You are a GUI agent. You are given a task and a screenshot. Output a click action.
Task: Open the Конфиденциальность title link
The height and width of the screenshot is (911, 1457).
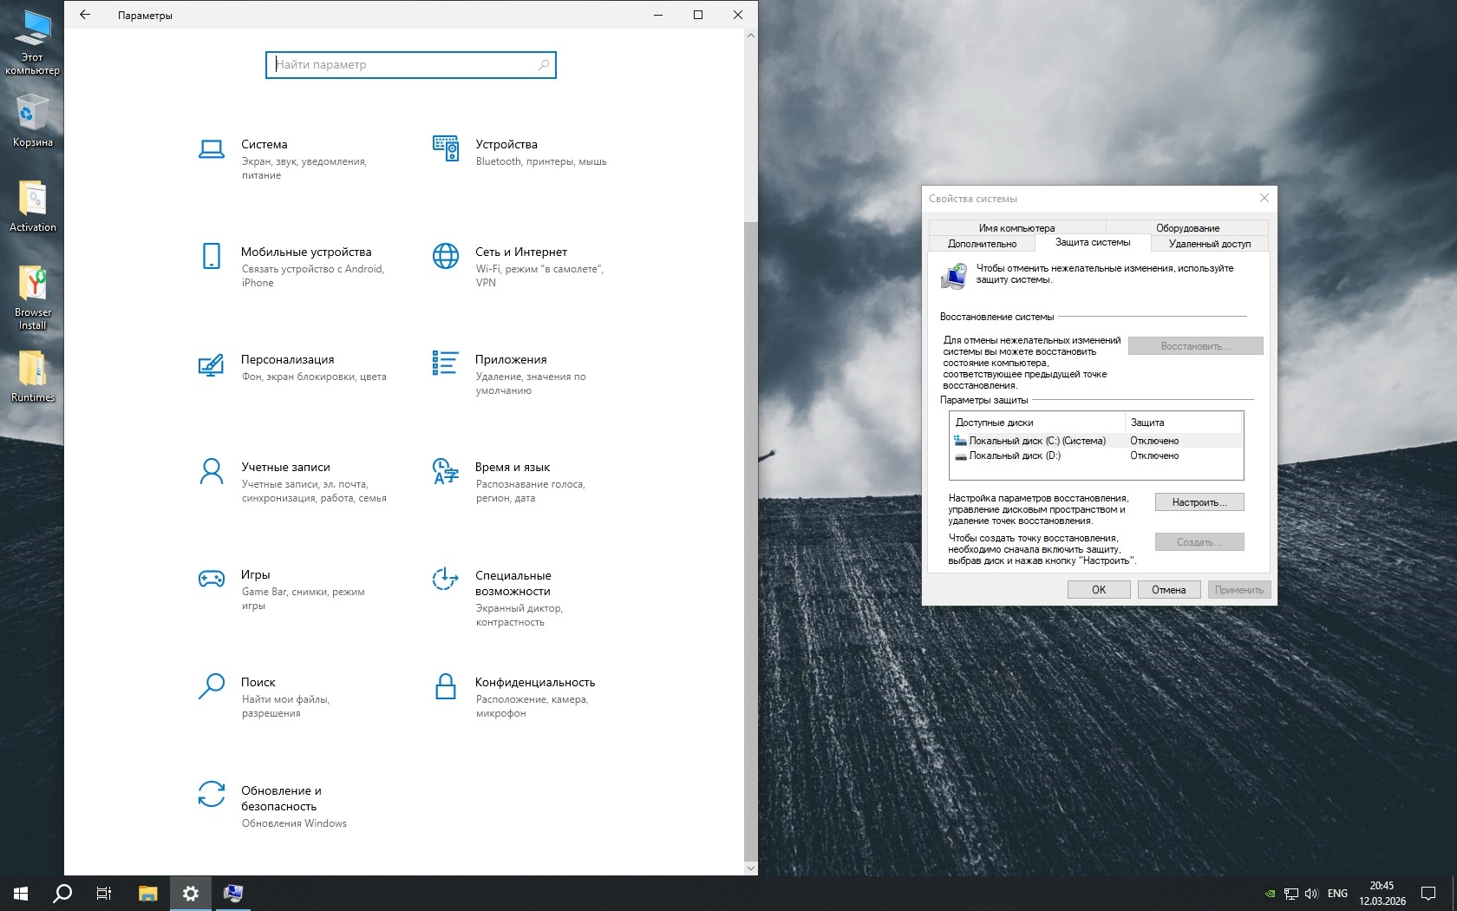click(535, 682)
